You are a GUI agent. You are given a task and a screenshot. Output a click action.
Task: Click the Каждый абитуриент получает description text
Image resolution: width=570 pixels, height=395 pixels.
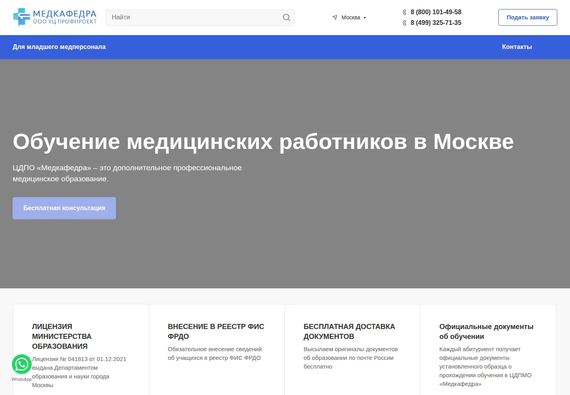click(x=485, y=367)
